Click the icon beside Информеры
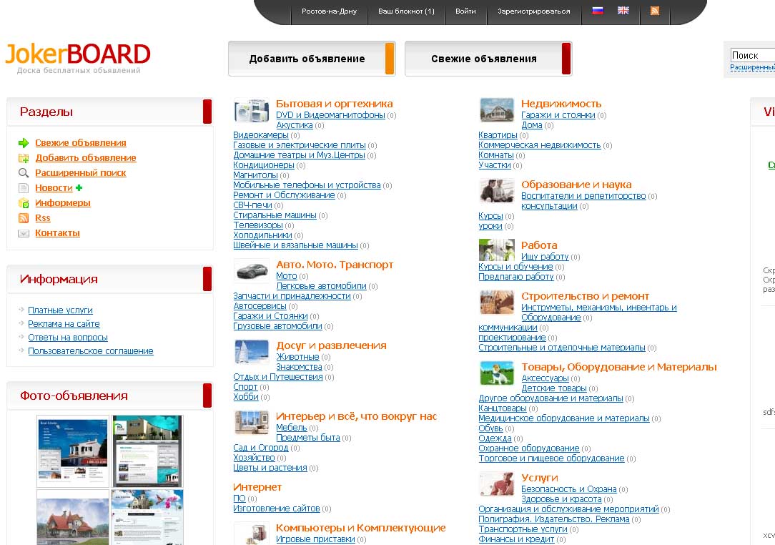The image size is (775, 545). (24, 203)
